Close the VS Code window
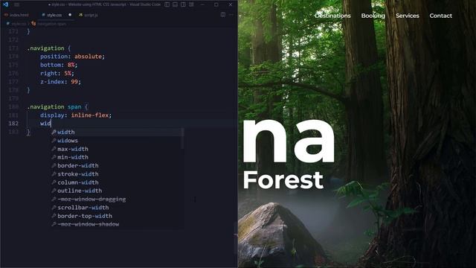This screenshot has width=476, height=268. 231,4
